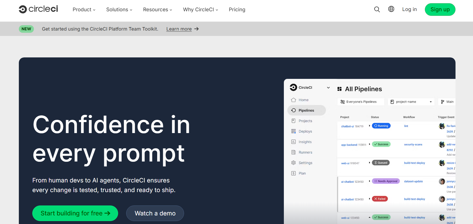Click the Queued status badge

tap(381, 163)
